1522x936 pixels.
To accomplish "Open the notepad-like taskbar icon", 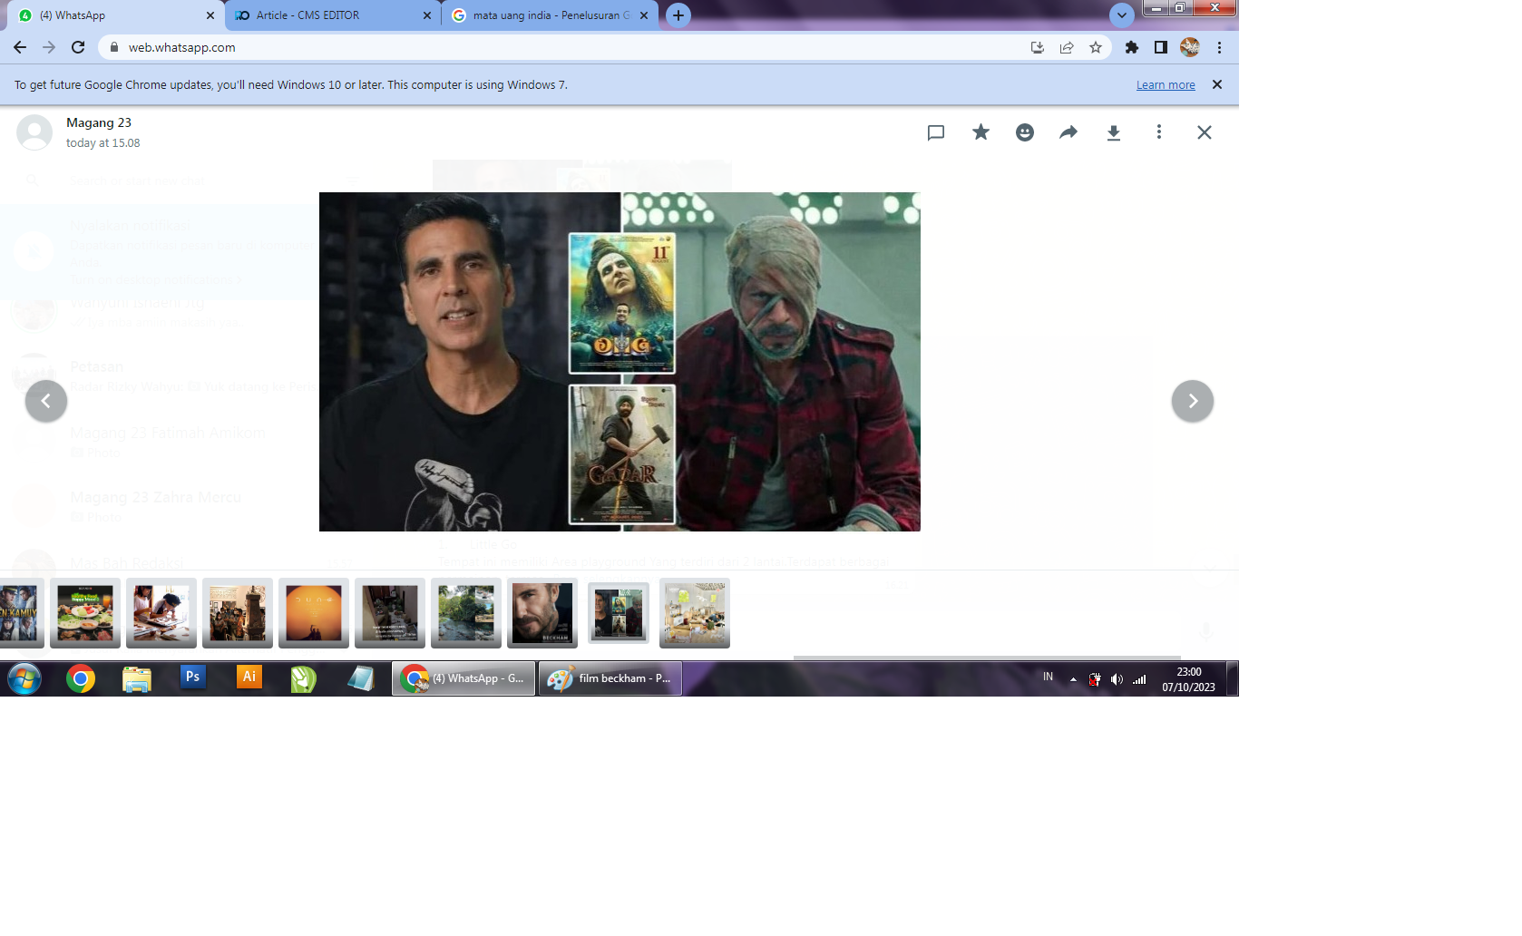I will [360, 678].
